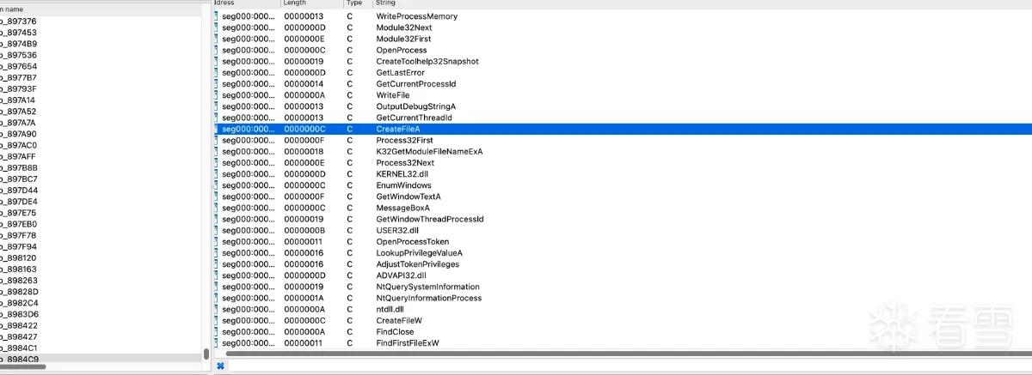Click length value 0000000B in strings table
This screenshot has width=1032, height=375.
point(304,230)
